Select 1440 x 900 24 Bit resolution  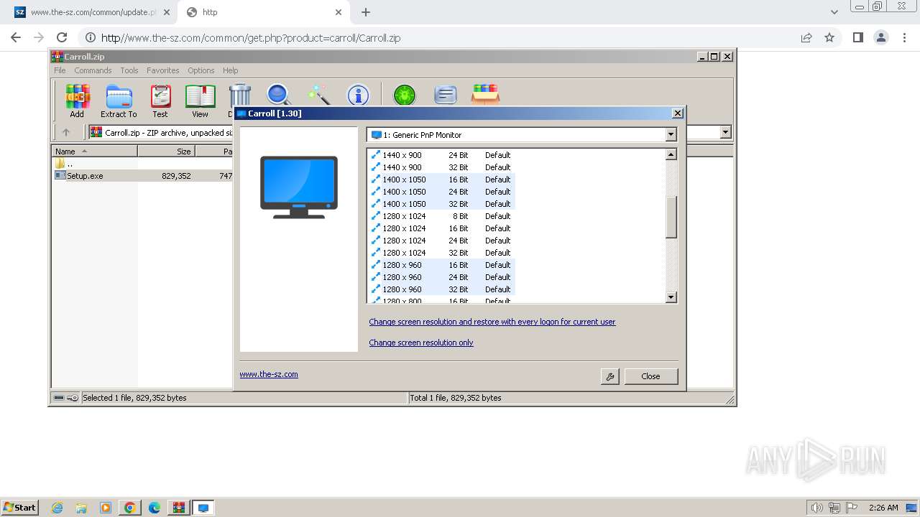(x=441, y=155)
